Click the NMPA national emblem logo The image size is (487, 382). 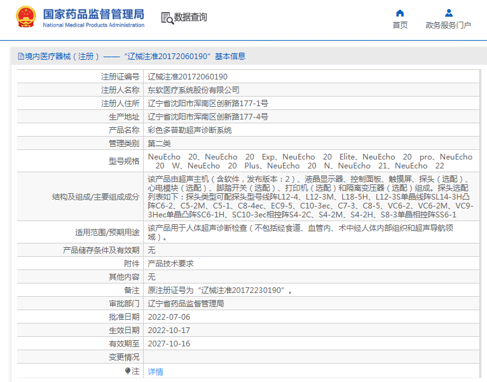point(26,17)
